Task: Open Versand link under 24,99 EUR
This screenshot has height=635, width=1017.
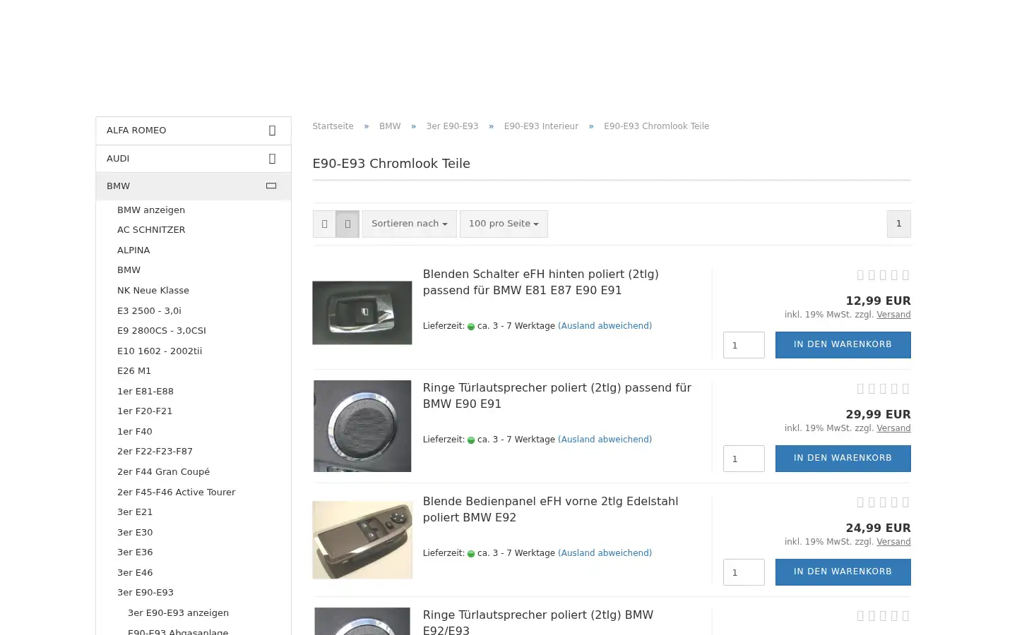Action: tap(893, 542)
